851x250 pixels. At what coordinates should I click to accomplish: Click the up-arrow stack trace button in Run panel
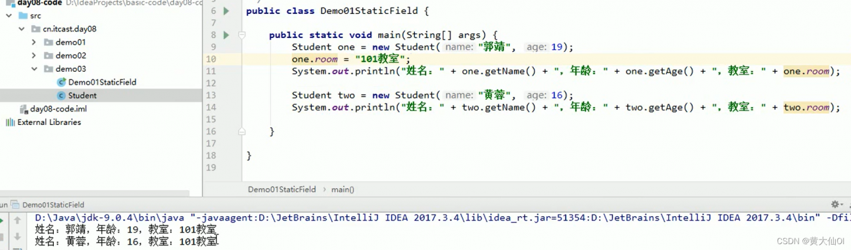point(17,220)
